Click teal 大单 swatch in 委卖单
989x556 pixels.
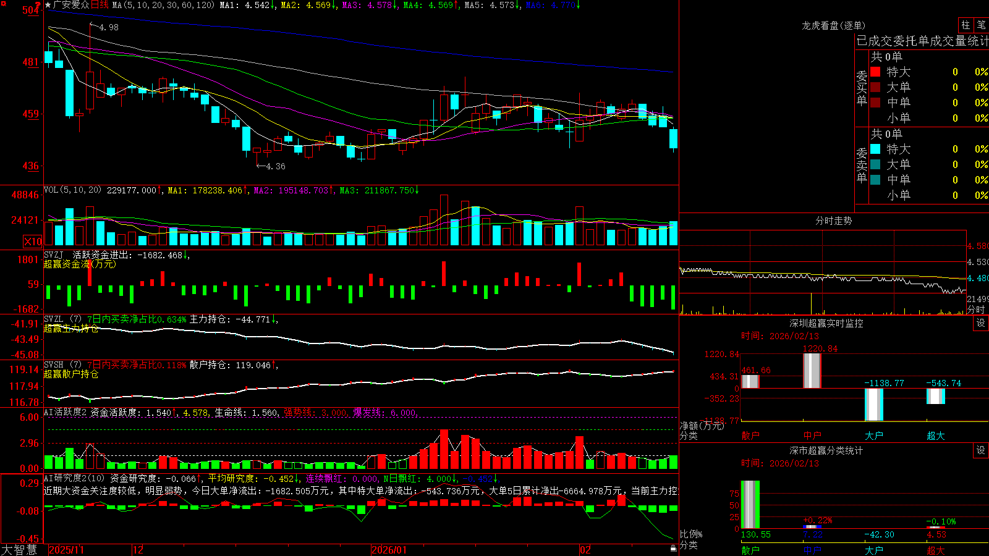coord(875,164)
